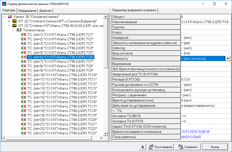Open the Важность dropdown arrow
The width and height of the screenshot is (232, 152).
tap(228, 58)
